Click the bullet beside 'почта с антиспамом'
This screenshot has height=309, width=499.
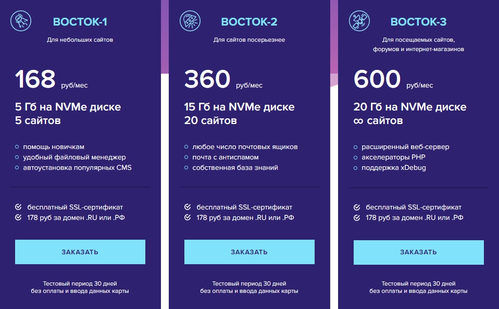[186, 157]
